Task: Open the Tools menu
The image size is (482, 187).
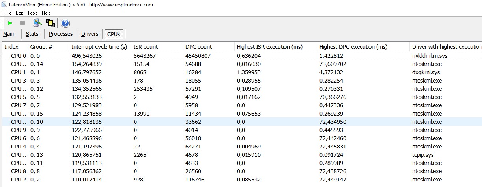Action: click(32, 13)
